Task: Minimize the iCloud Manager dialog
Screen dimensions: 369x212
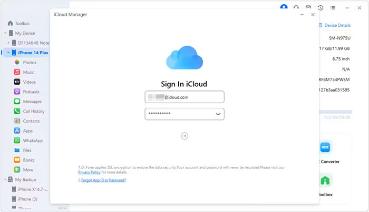Action: (x=302, y=15)
